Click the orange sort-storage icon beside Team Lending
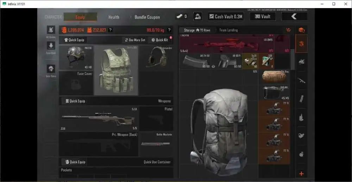Viewport: 352px width, 182px height. [x=289, y=30]
